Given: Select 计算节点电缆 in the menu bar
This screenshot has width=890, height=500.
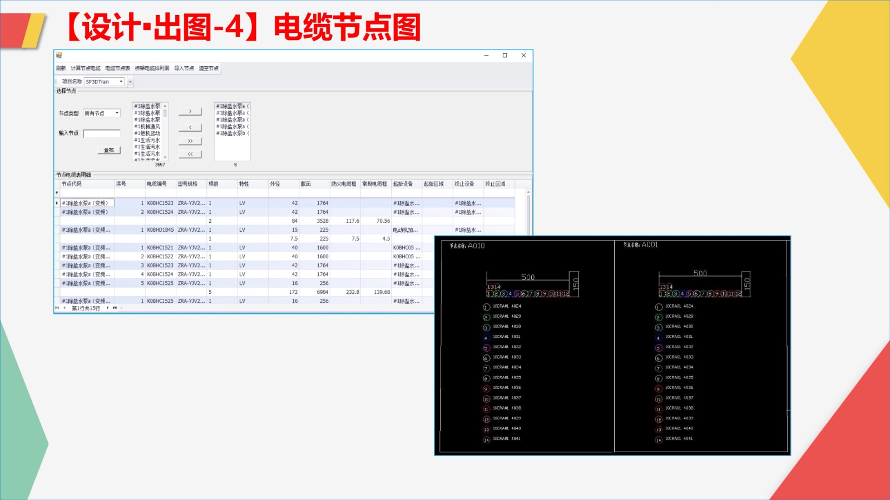Looking at the screenshot, I should [86, 68].
